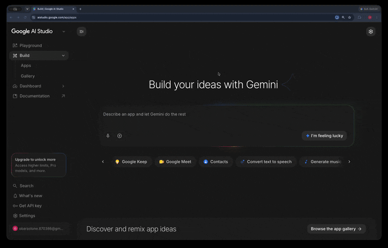Bookmark the page with star icon

pos(349,17)
